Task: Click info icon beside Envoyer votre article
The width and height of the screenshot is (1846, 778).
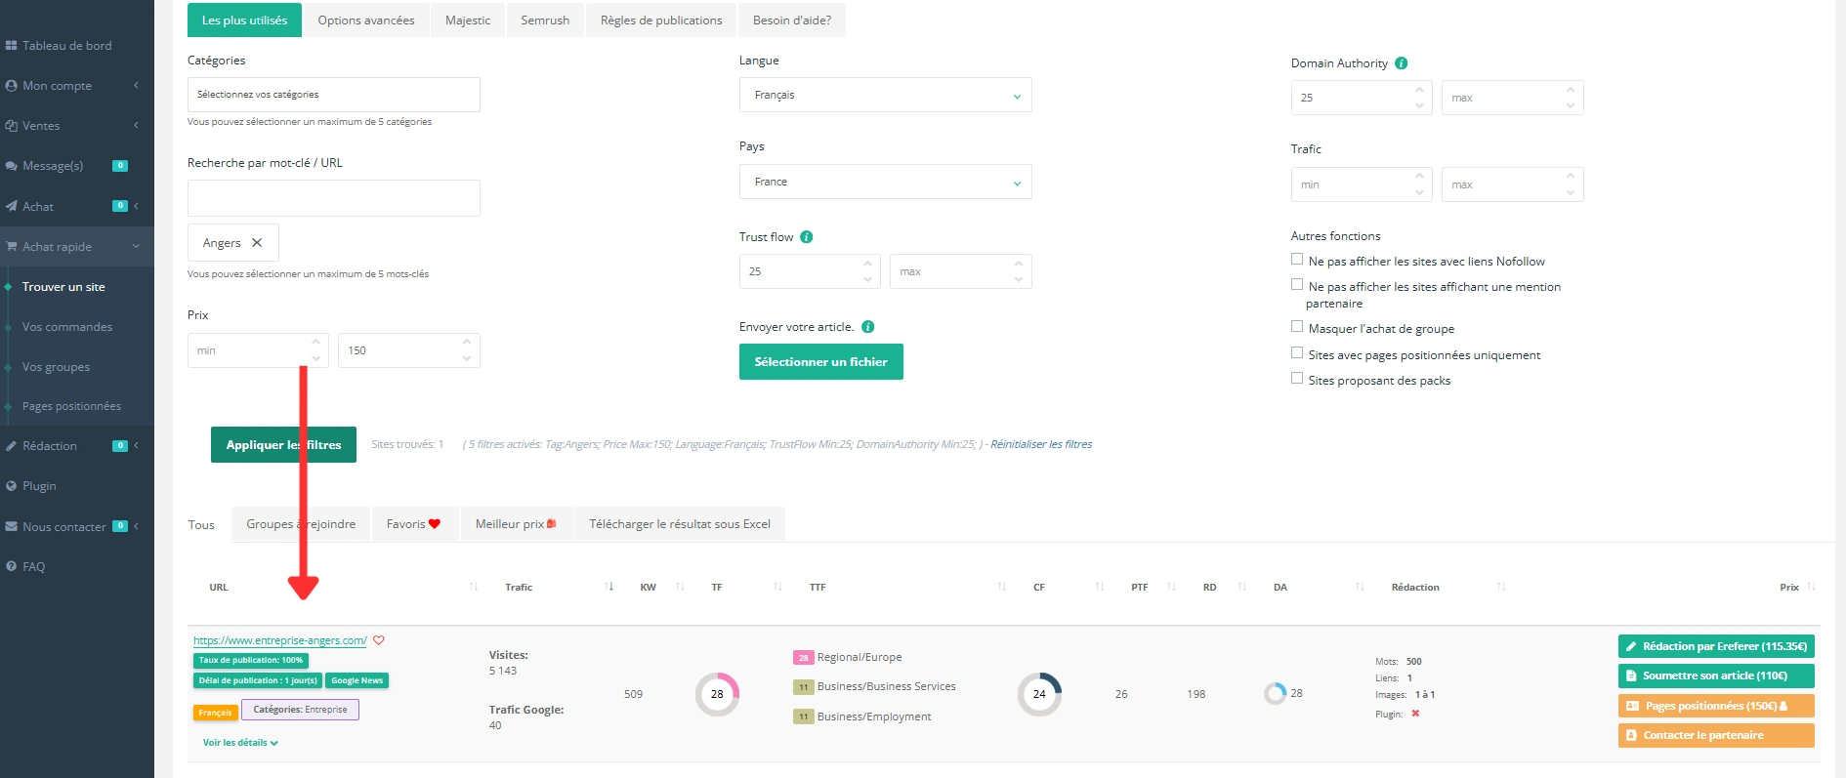Action: click(868, 327)
